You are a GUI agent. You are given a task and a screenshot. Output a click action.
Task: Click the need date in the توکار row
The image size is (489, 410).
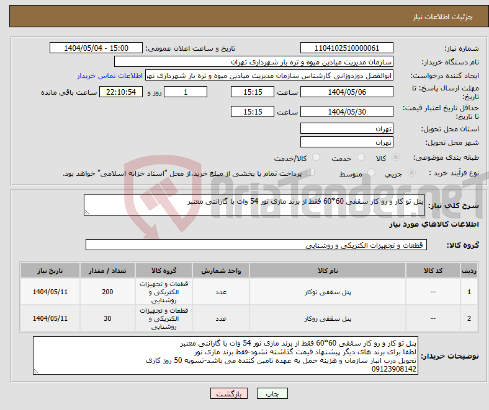(50, 292)
